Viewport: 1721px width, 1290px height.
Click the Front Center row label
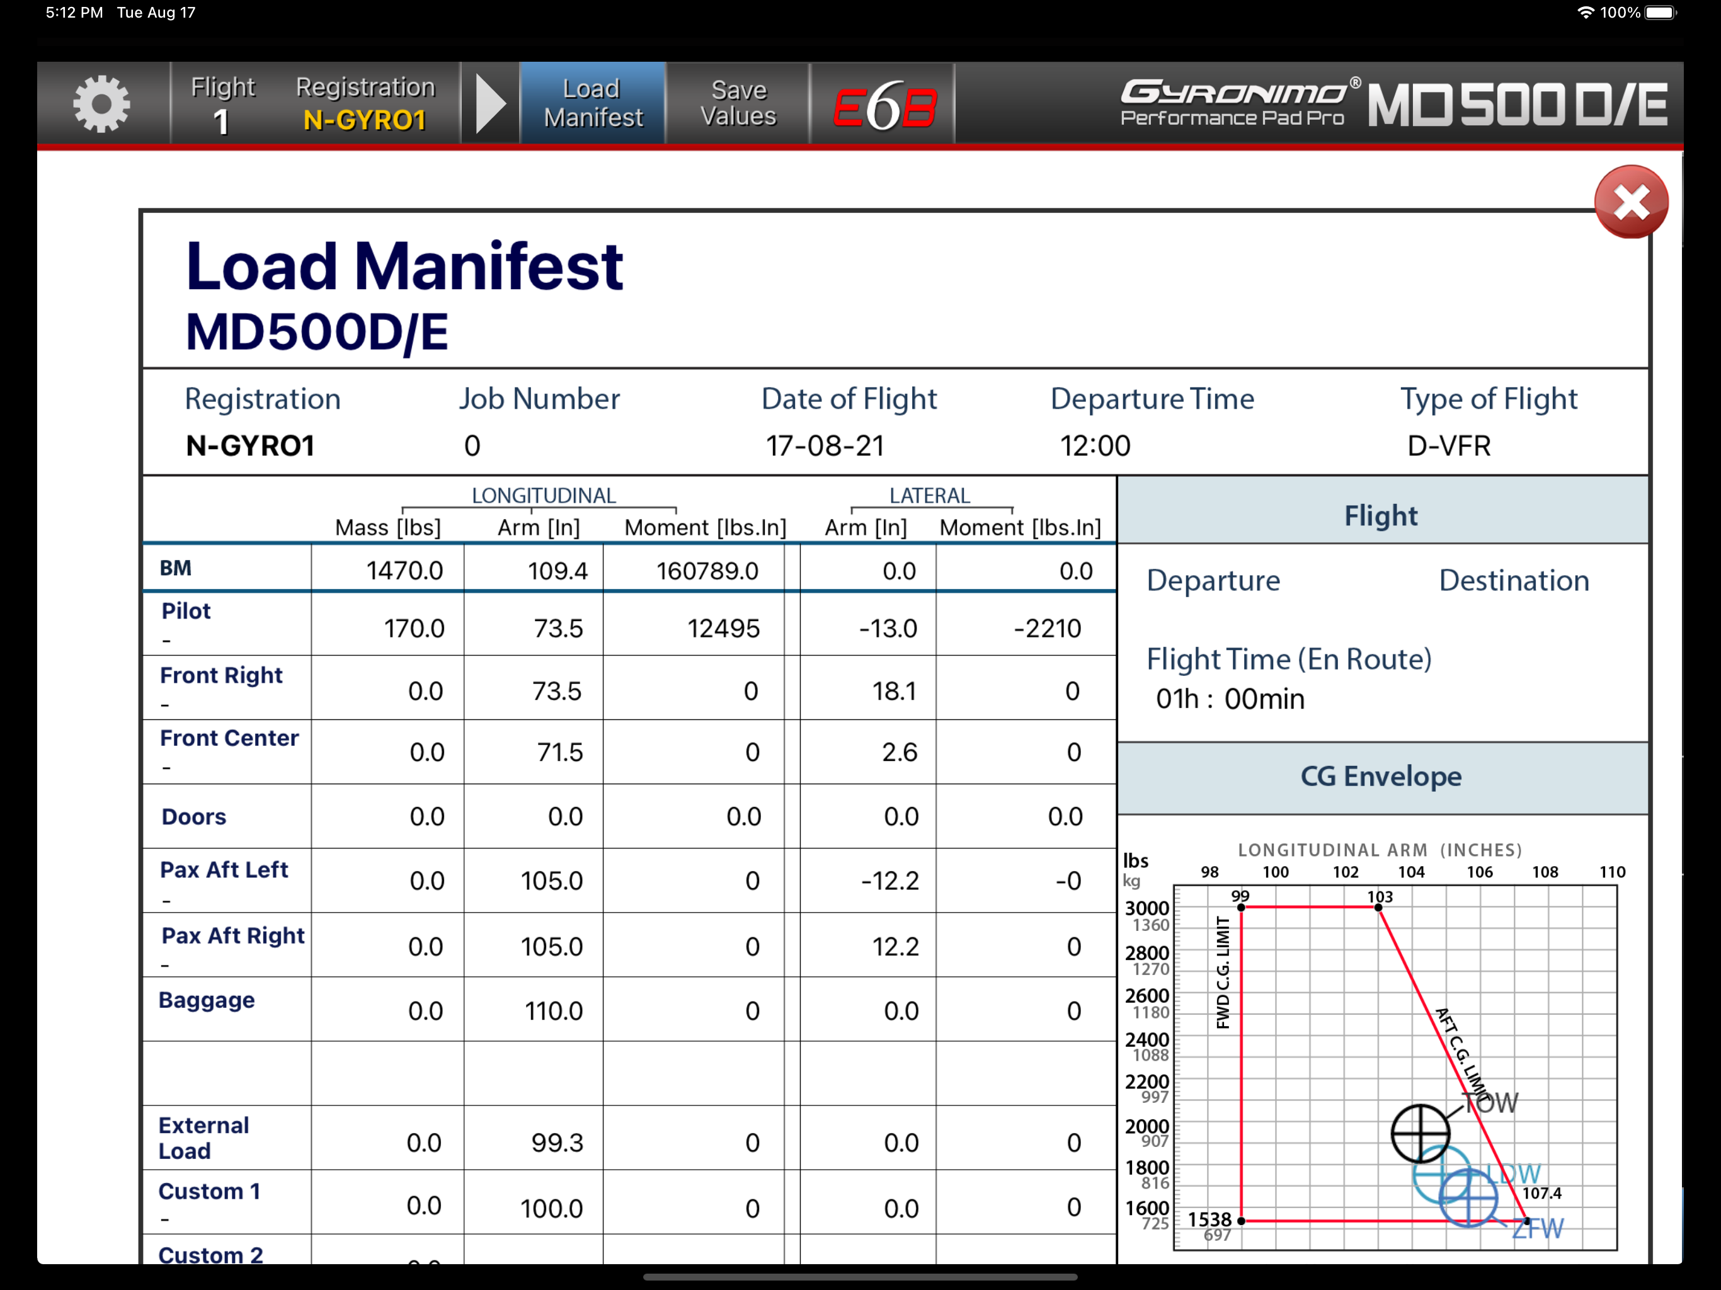(229, 738)
